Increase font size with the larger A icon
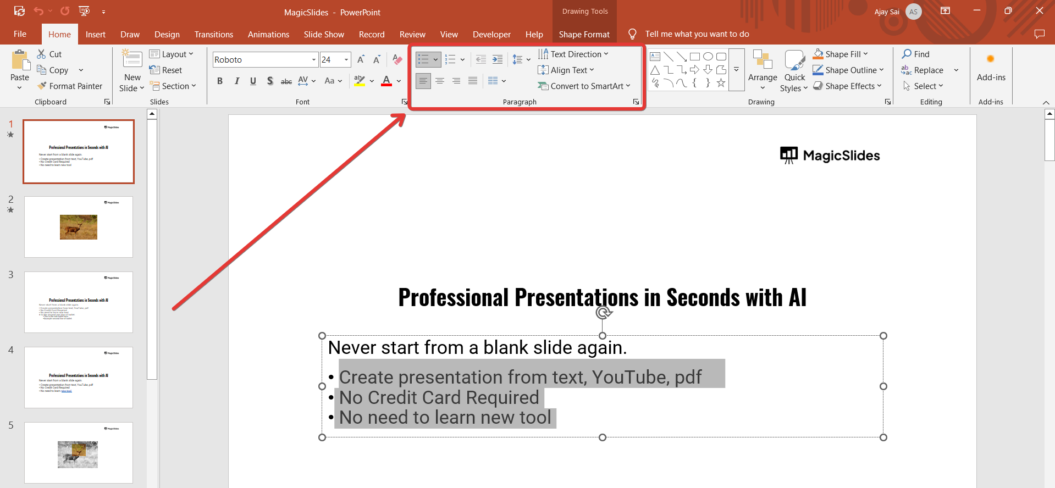This screenshot has width=1055, height=488. 361,59
